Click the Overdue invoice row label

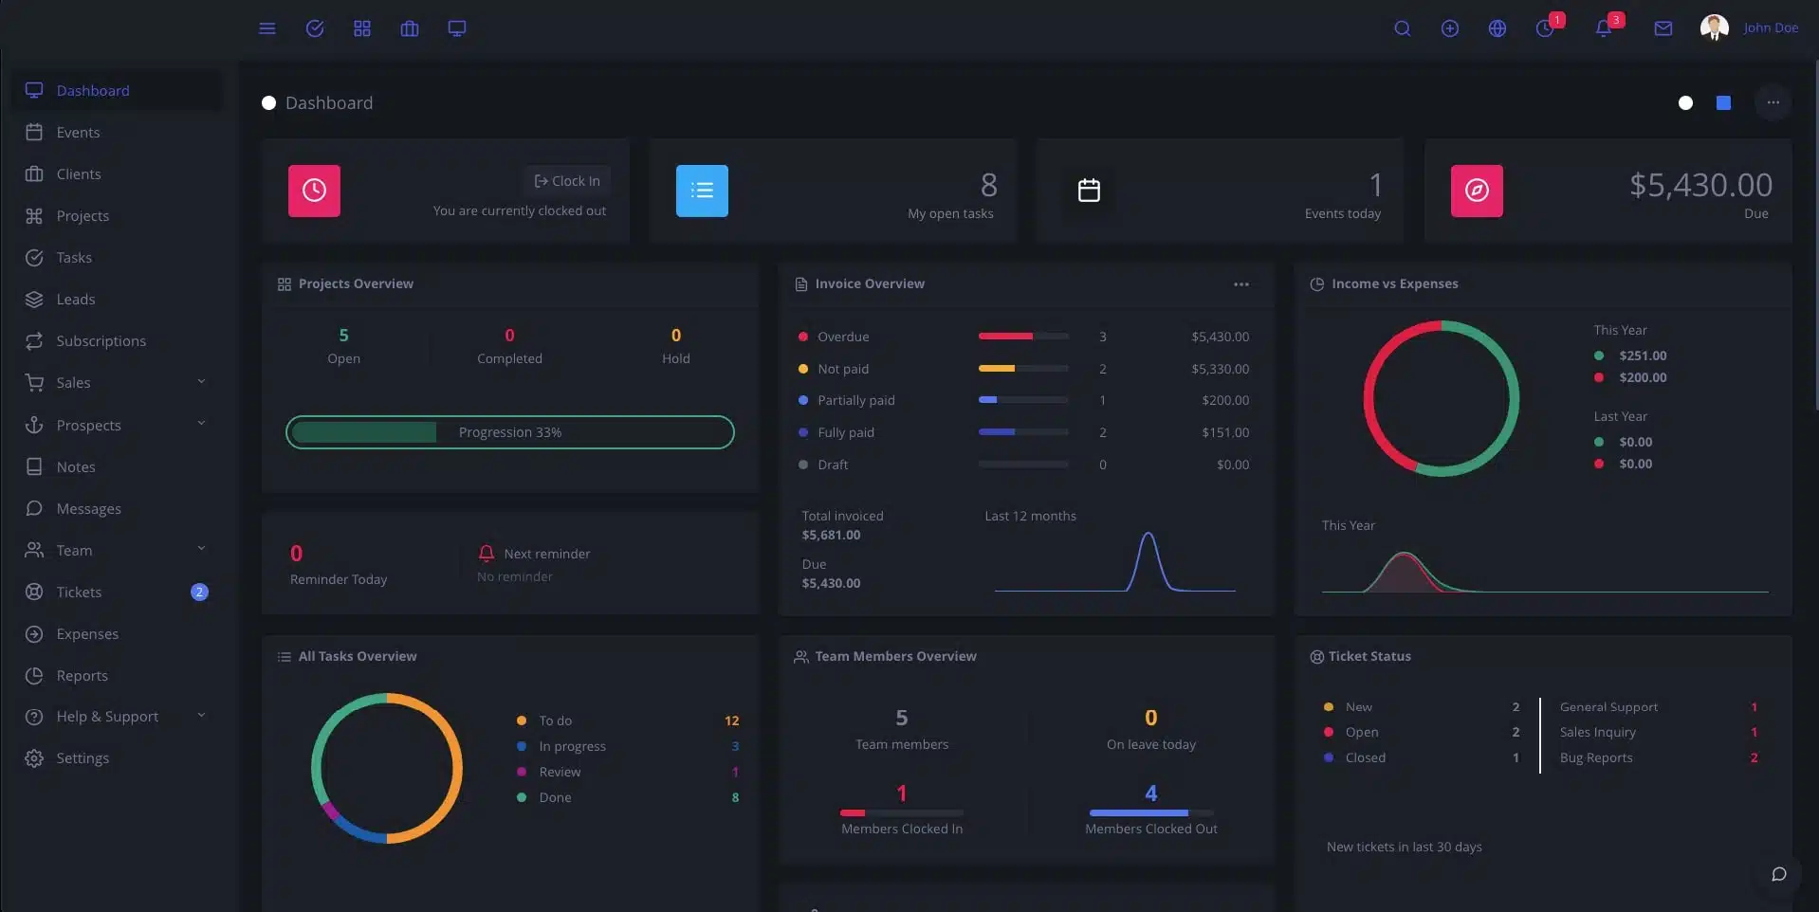[843, 337]
